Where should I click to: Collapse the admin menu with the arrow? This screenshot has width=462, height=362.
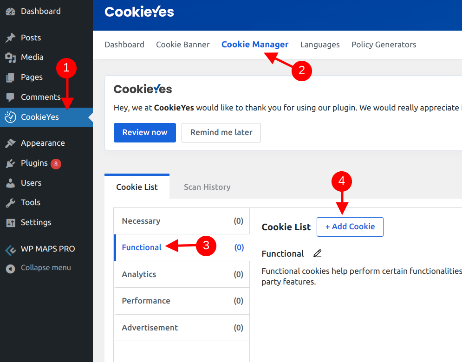[x=10, y=267]
